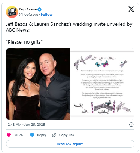Screen dimensions: 140x153
Task: Open the @PopCrave handle link
Action: pos(28,15)
